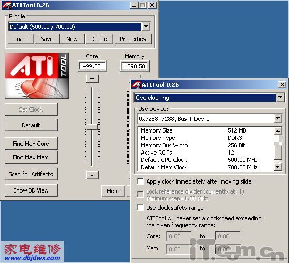
Task: Click the device info list scroll down arrow
Action: (x=278, y=167)
